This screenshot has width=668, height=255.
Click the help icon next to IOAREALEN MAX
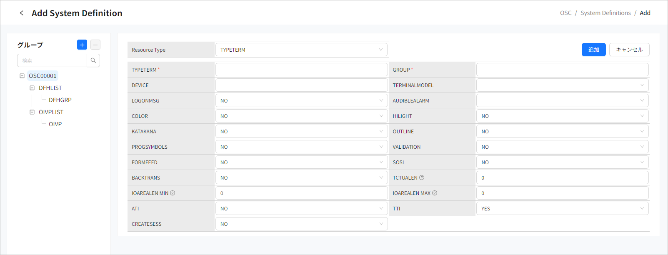[435, 193]
